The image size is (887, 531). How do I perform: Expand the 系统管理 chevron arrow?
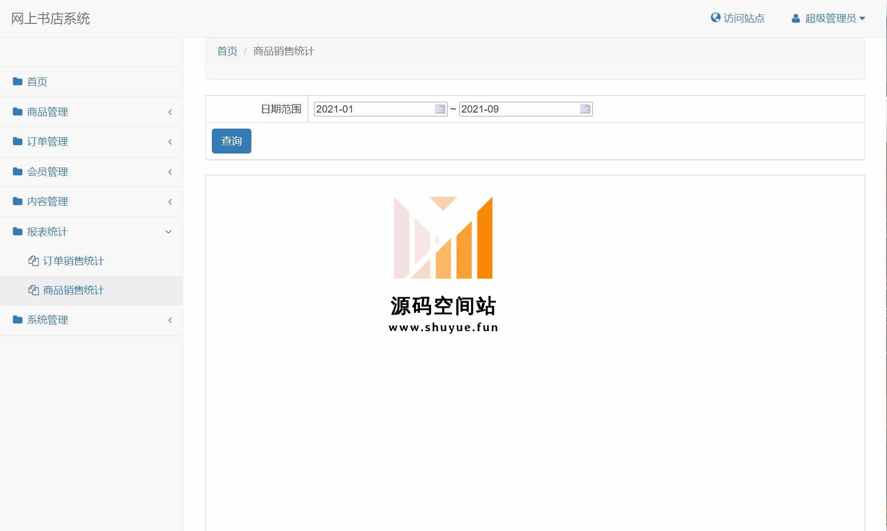click(170, 320)
